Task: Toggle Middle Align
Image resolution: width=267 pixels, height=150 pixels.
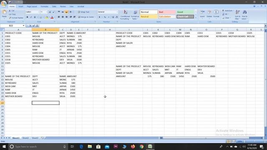Action: (63, 12)
